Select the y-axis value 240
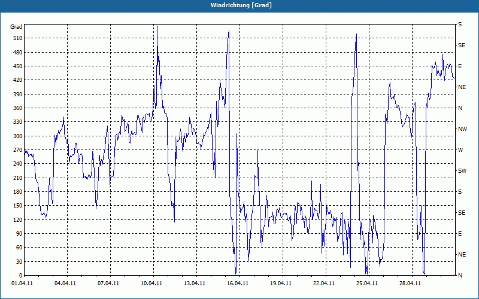The height and width of the screenshot is (299, 479). (x=19, y=164)
